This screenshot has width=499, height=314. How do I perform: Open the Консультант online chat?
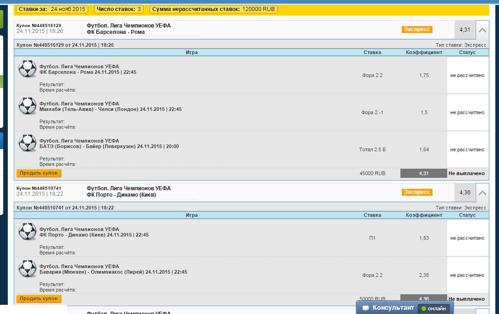[405, 308]
